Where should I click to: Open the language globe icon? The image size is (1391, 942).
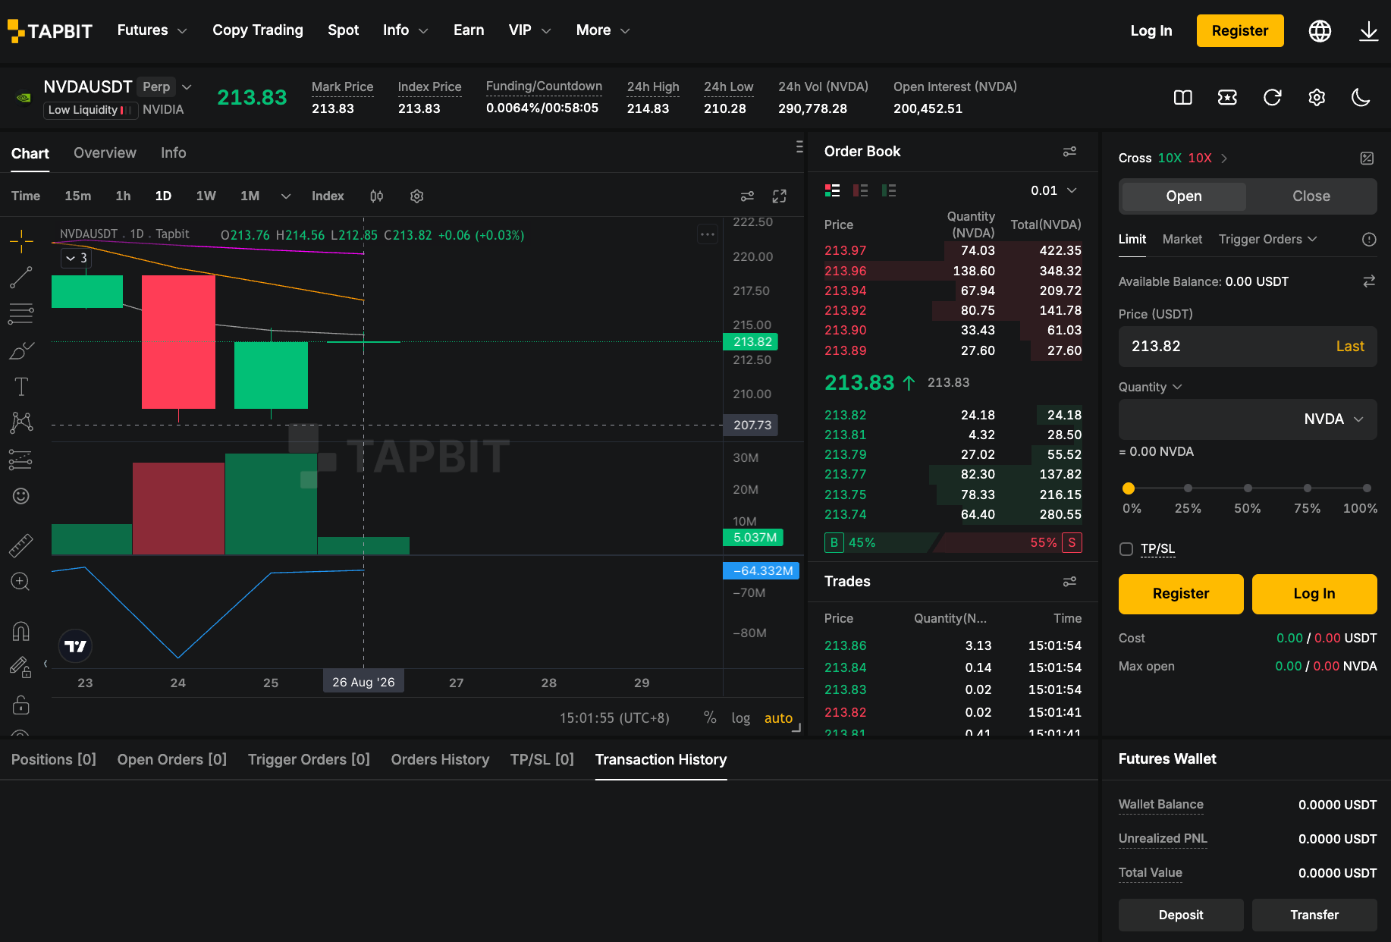pos(1320,30)
